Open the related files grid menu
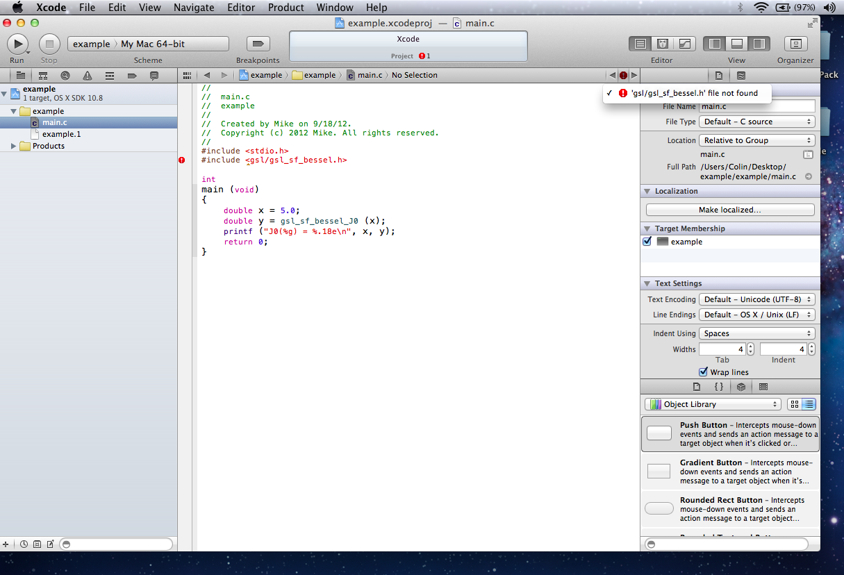844x575 pixels. click(186, 75)
